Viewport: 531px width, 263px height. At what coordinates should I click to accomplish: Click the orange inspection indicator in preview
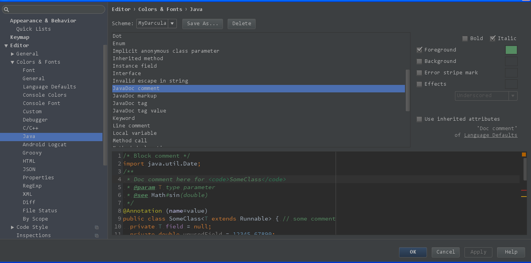[x=524, y=154]
